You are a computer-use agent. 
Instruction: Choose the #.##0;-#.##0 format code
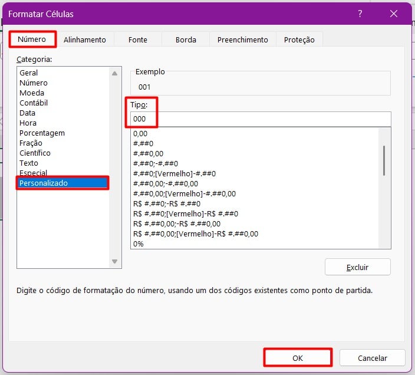point(255,164)
